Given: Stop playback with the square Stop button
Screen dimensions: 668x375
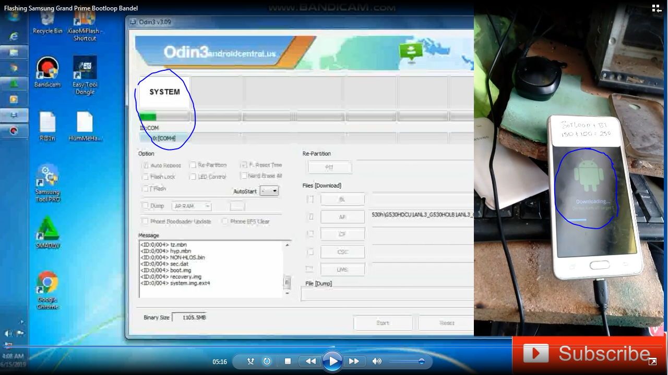Looking at the screenshot, I should [x=288, y=361].
